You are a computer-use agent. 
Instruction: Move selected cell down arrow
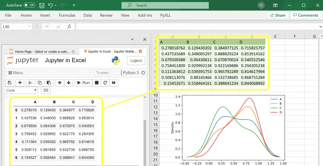(x=68, y=83)
